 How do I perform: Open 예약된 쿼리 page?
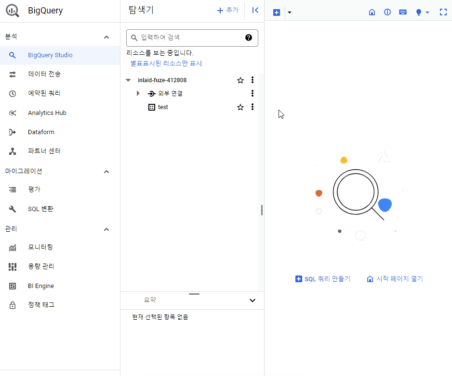click(60, 93)
